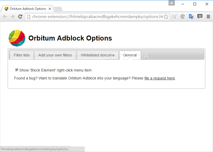This screenshot has height=152, width=213.
Task: Click the status bar URL text
Action: (x=35, y=149)
